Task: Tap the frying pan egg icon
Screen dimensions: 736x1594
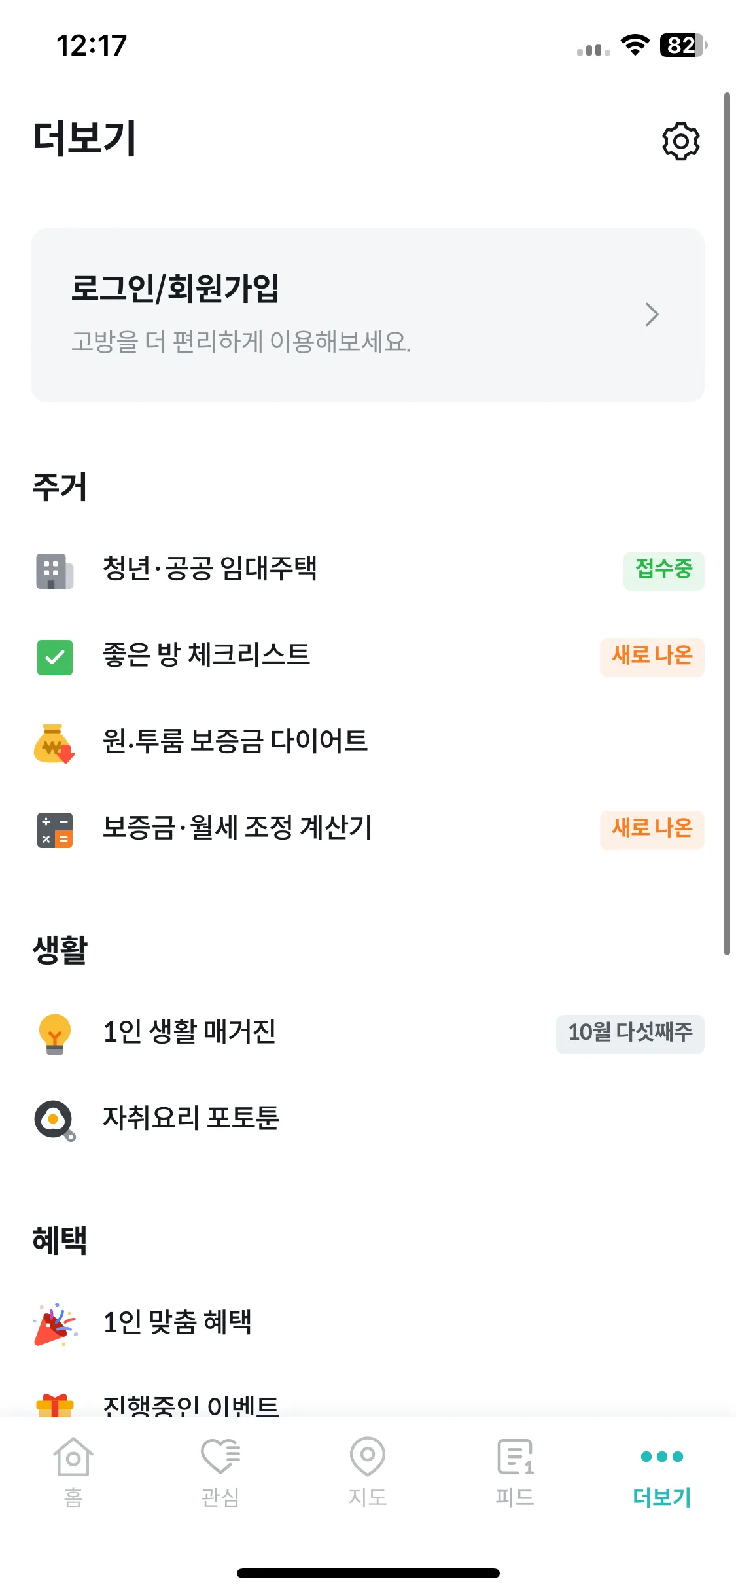Action: tap(54, 1120)
